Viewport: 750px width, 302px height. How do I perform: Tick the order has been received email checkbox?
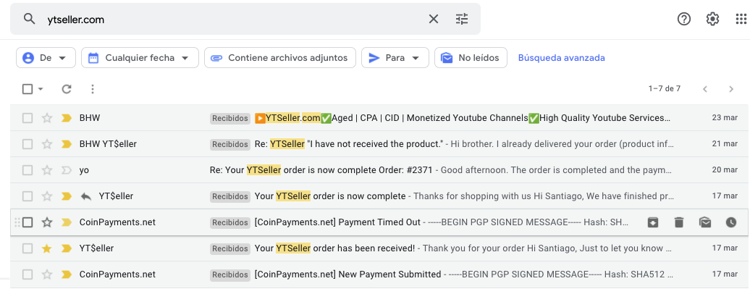tap(28, 248)
